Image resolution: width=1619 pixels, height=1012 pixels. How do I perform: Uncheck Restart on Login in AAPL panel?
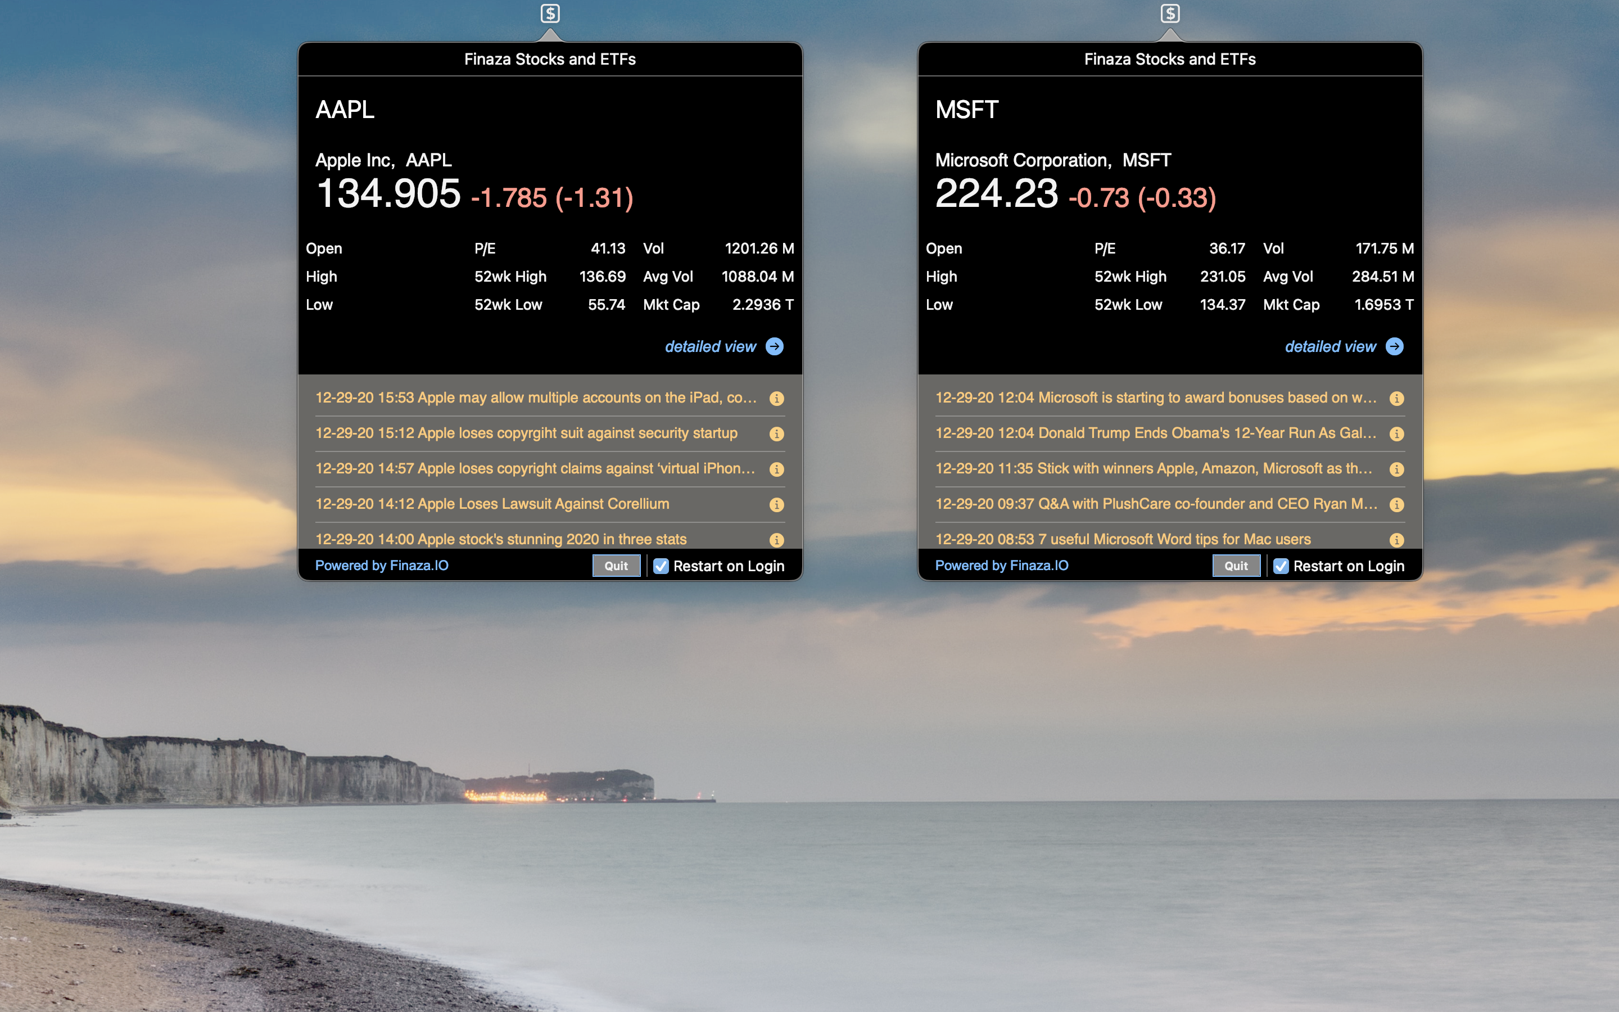coord(661,566)
